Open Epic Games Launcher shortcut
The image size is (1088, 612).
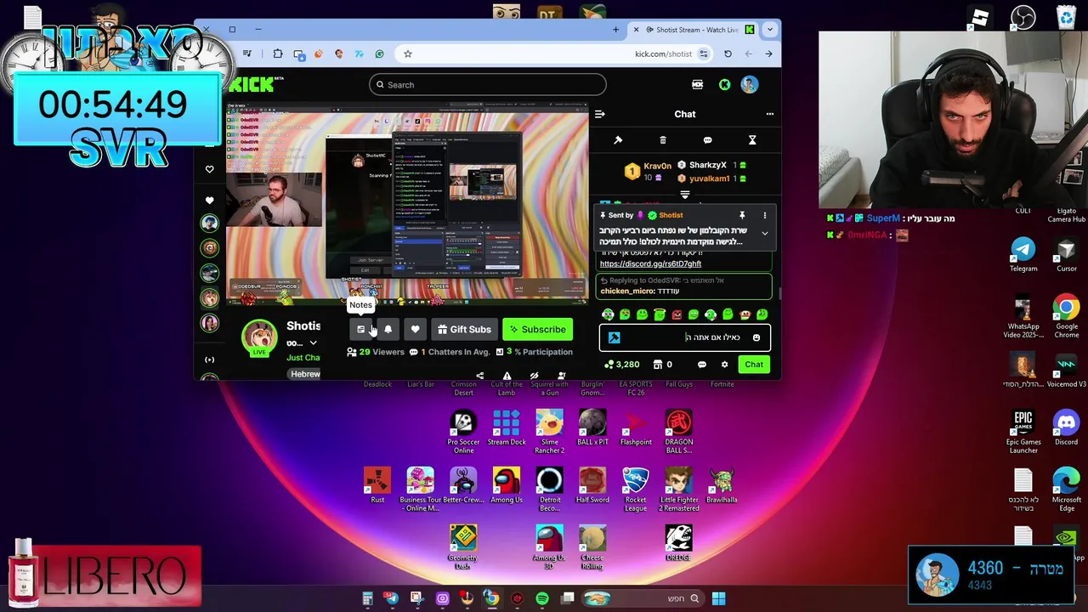click(1023, 432)
